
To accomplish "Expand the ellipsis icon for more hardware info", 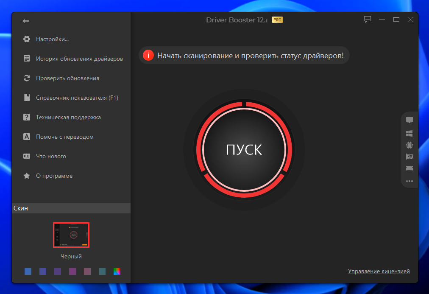I will pos(409,181).
